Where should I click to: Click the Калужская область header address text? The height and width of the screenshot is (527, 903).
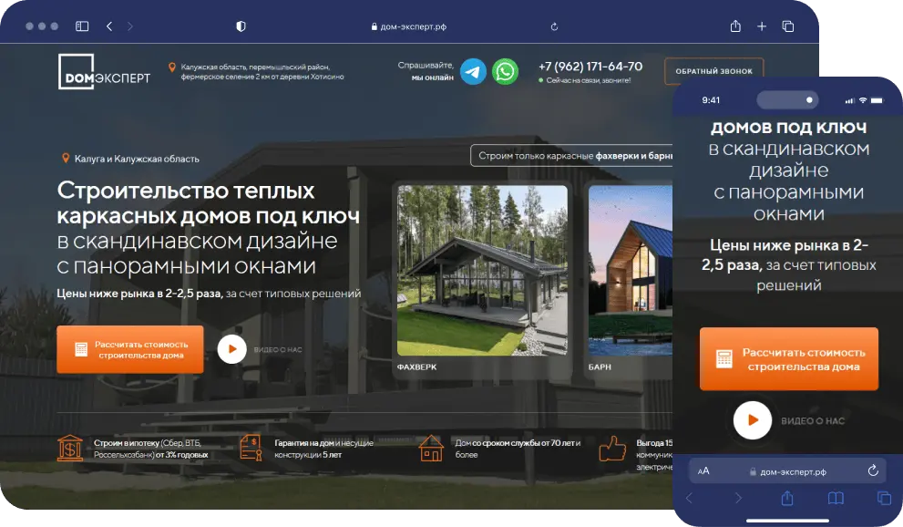click(x=262, y=72)
